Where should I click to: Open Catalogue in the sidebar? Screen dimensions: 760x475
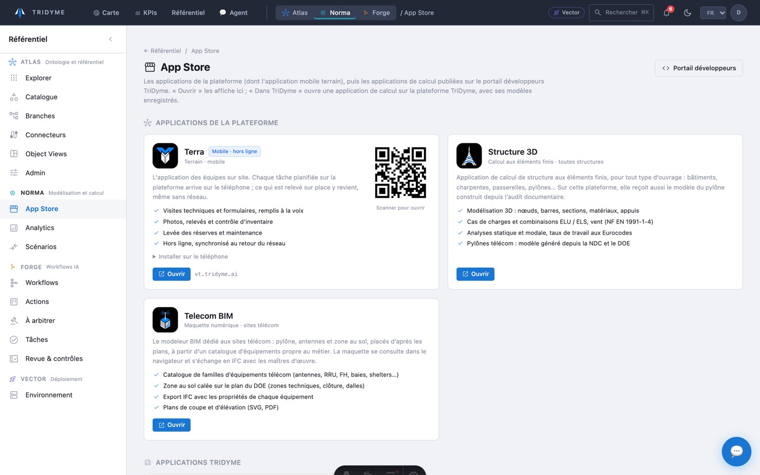click(63, 97)
